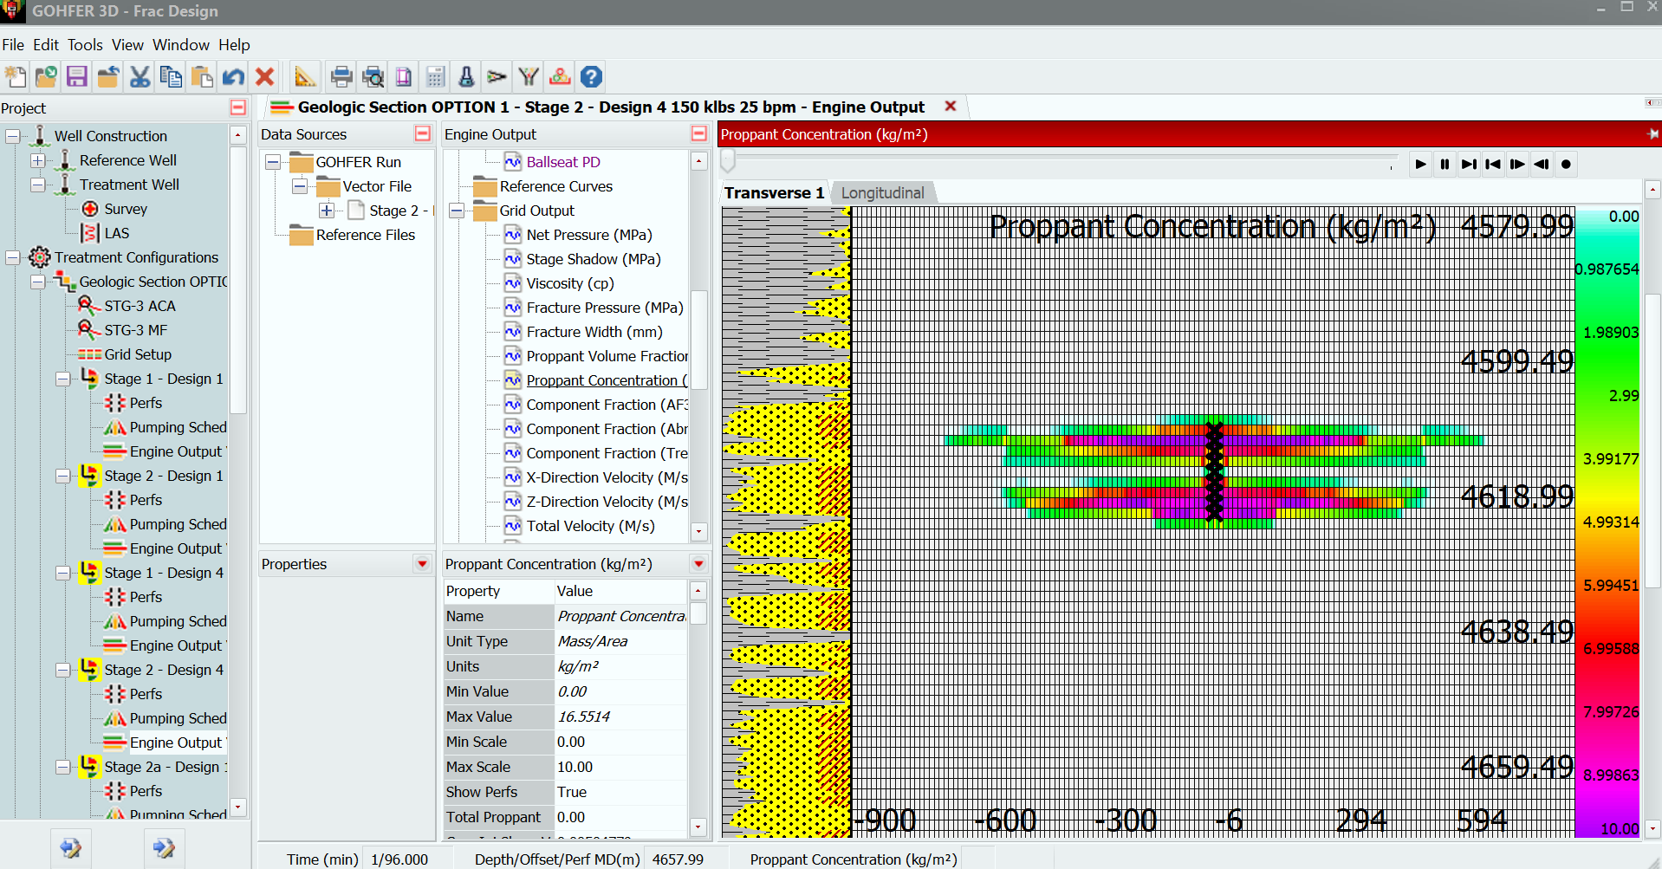Click the record circle button
This screenshot has width=1662, height=869.
(x=1566, y=164)
